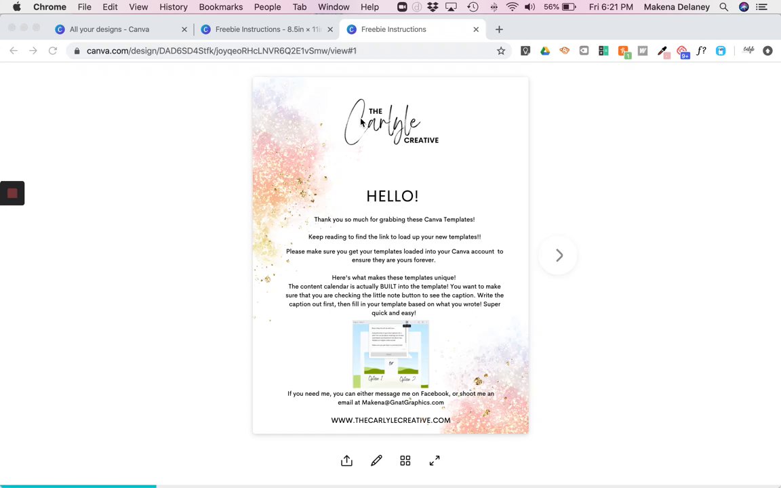
Task: Reload the current page
Action: click(52, 51)
